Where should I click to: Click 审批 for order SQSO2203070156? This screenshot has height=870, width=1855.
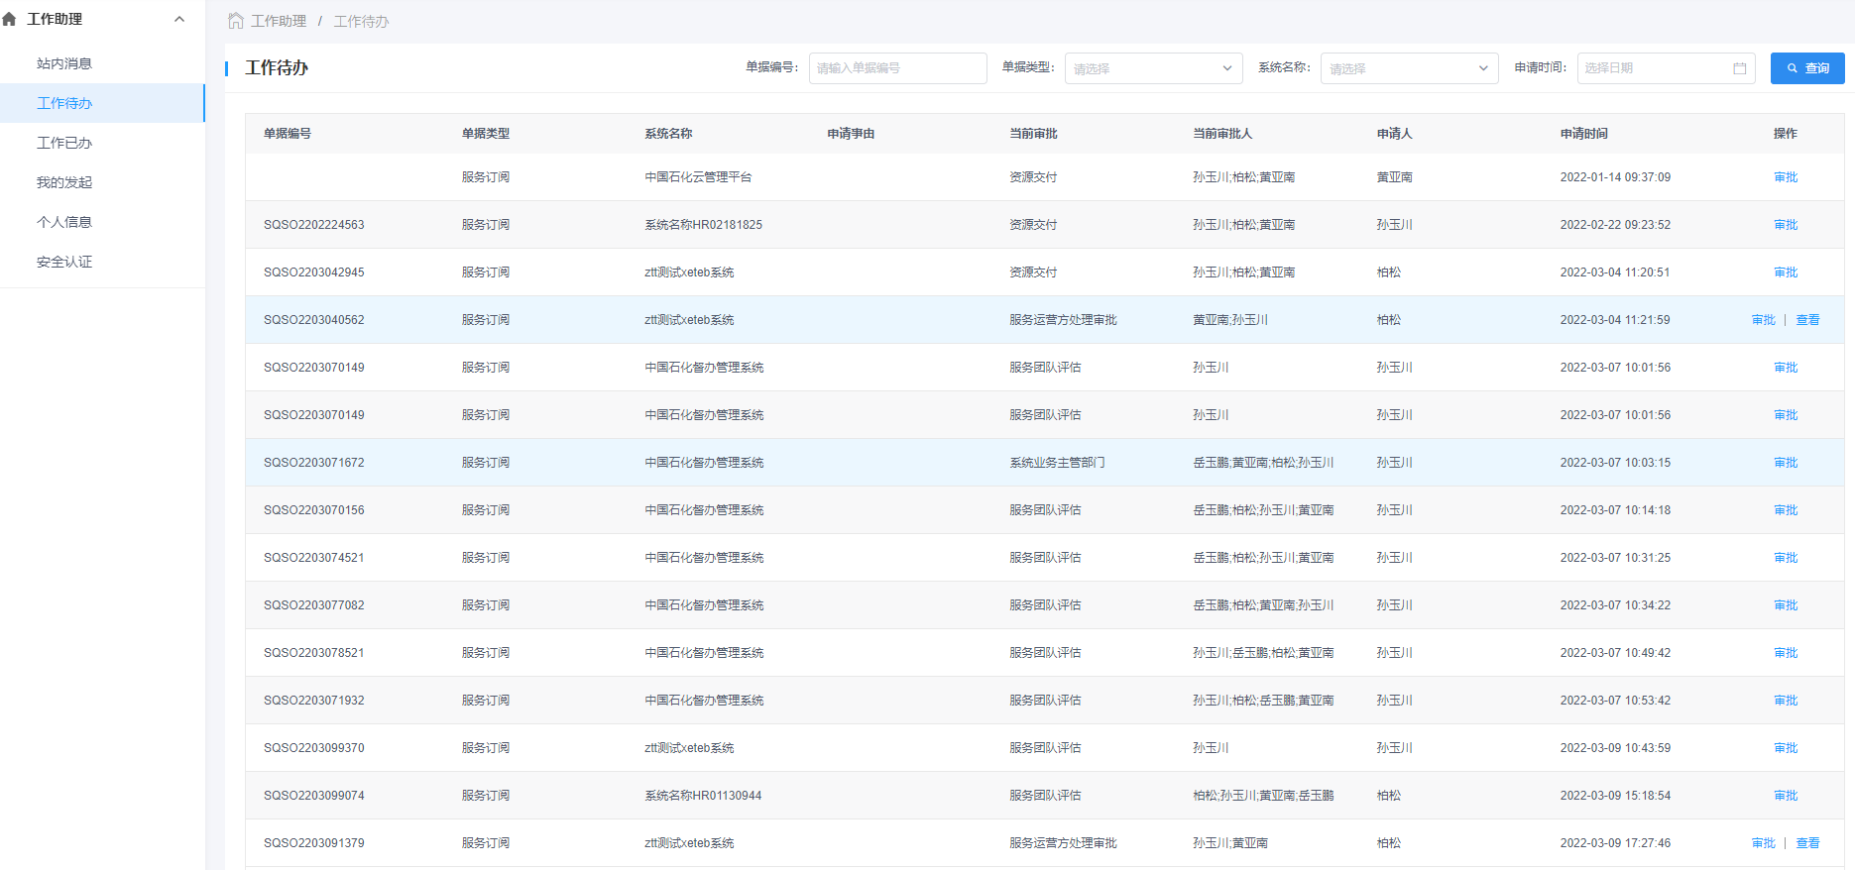pos(1786,510)
